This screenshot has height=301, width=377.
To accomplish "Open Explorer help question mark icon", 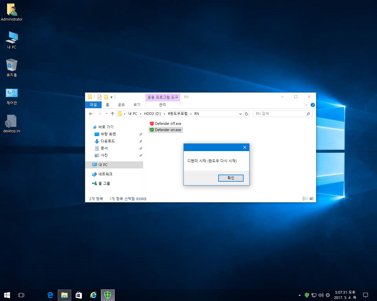I will 313,105.
